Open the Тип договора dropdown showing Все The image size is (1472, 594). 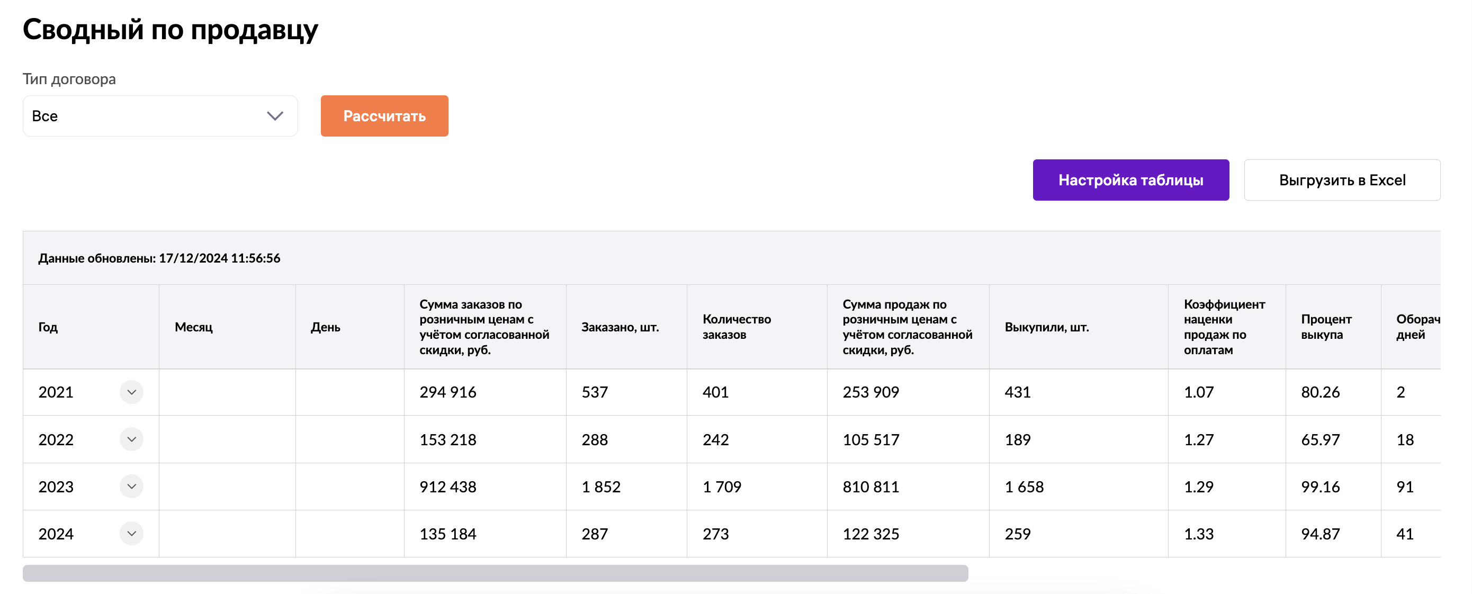[x=160, y=116]
